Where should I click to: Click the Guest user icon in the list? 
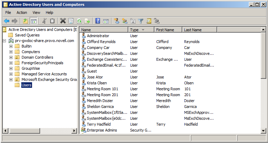(84, 71)
